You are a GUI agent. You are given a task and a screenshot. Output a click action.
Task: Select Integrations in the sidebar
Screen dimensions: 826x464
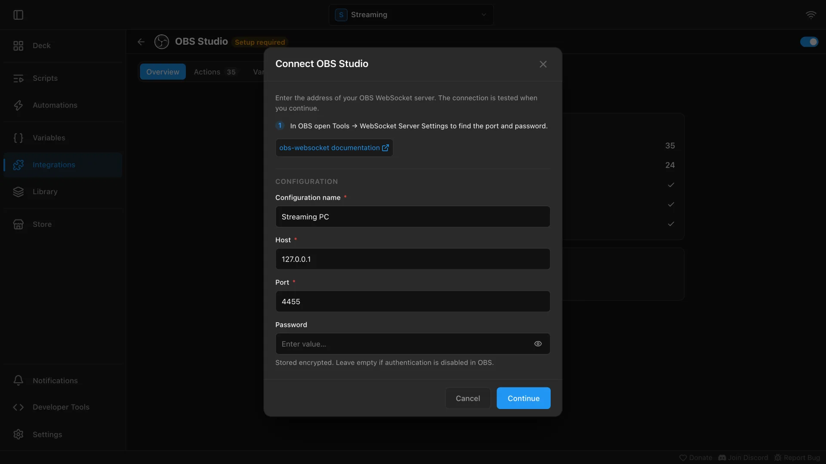(x=63, y=165)
